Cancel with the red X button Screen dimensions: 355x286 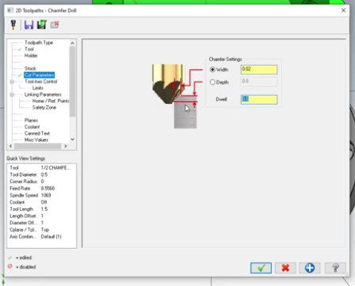285,268
